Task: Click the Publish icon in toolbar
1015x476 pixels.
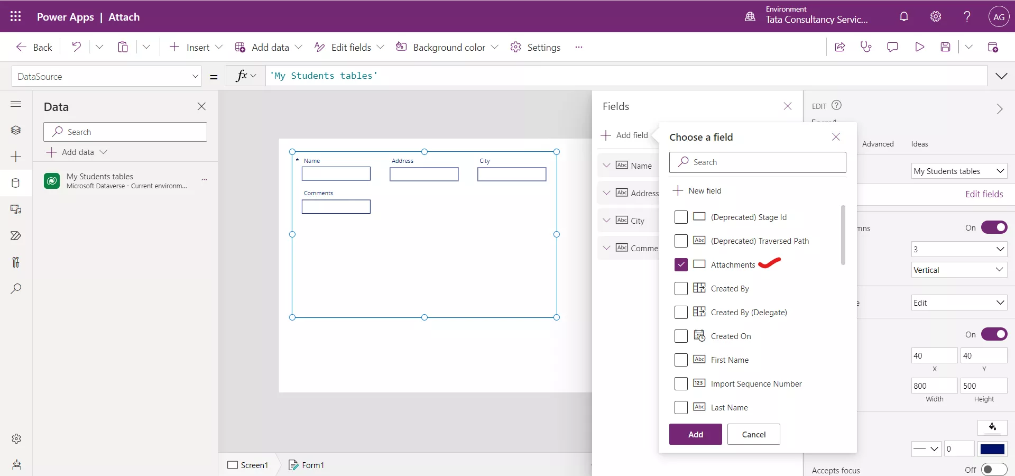Action: click(993, 47)
